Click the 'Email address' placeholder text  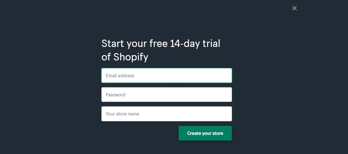pyautogui.click(x=120, y=76)
